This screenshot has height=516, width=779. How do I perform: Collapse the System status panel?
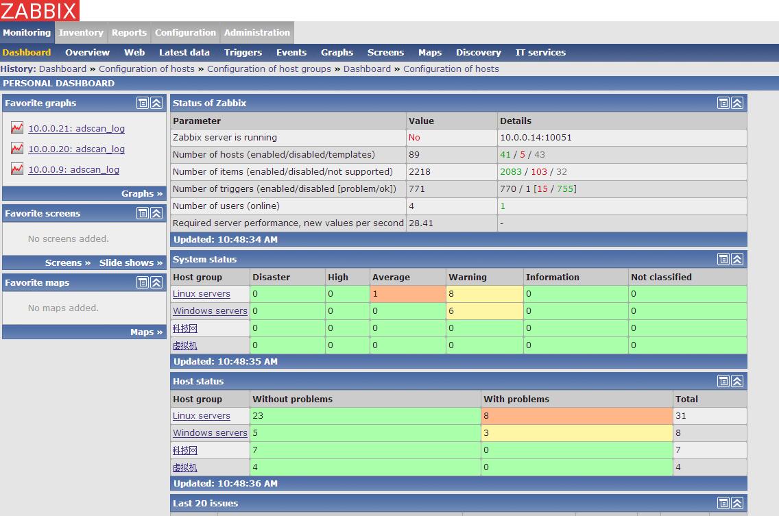(x=737, y=259)
